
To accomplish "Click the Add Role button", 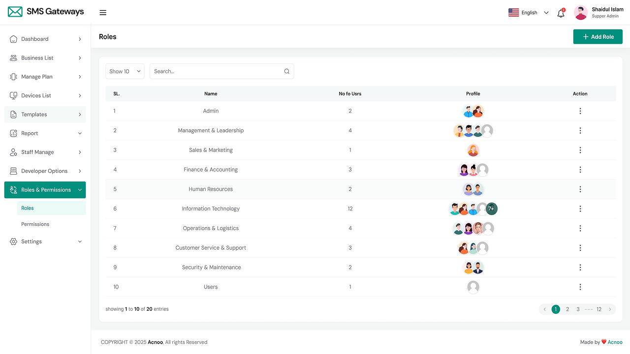I will pyautogui.click(x=598, y=37).
